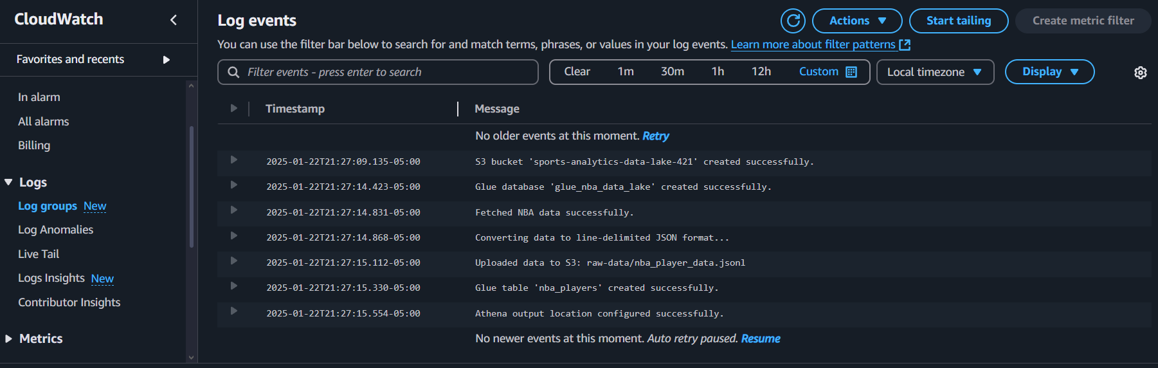Click the sidebar vertical scrollbar thumb
This screenshot has width=1158, height=368.
click(x=191, y=187)
